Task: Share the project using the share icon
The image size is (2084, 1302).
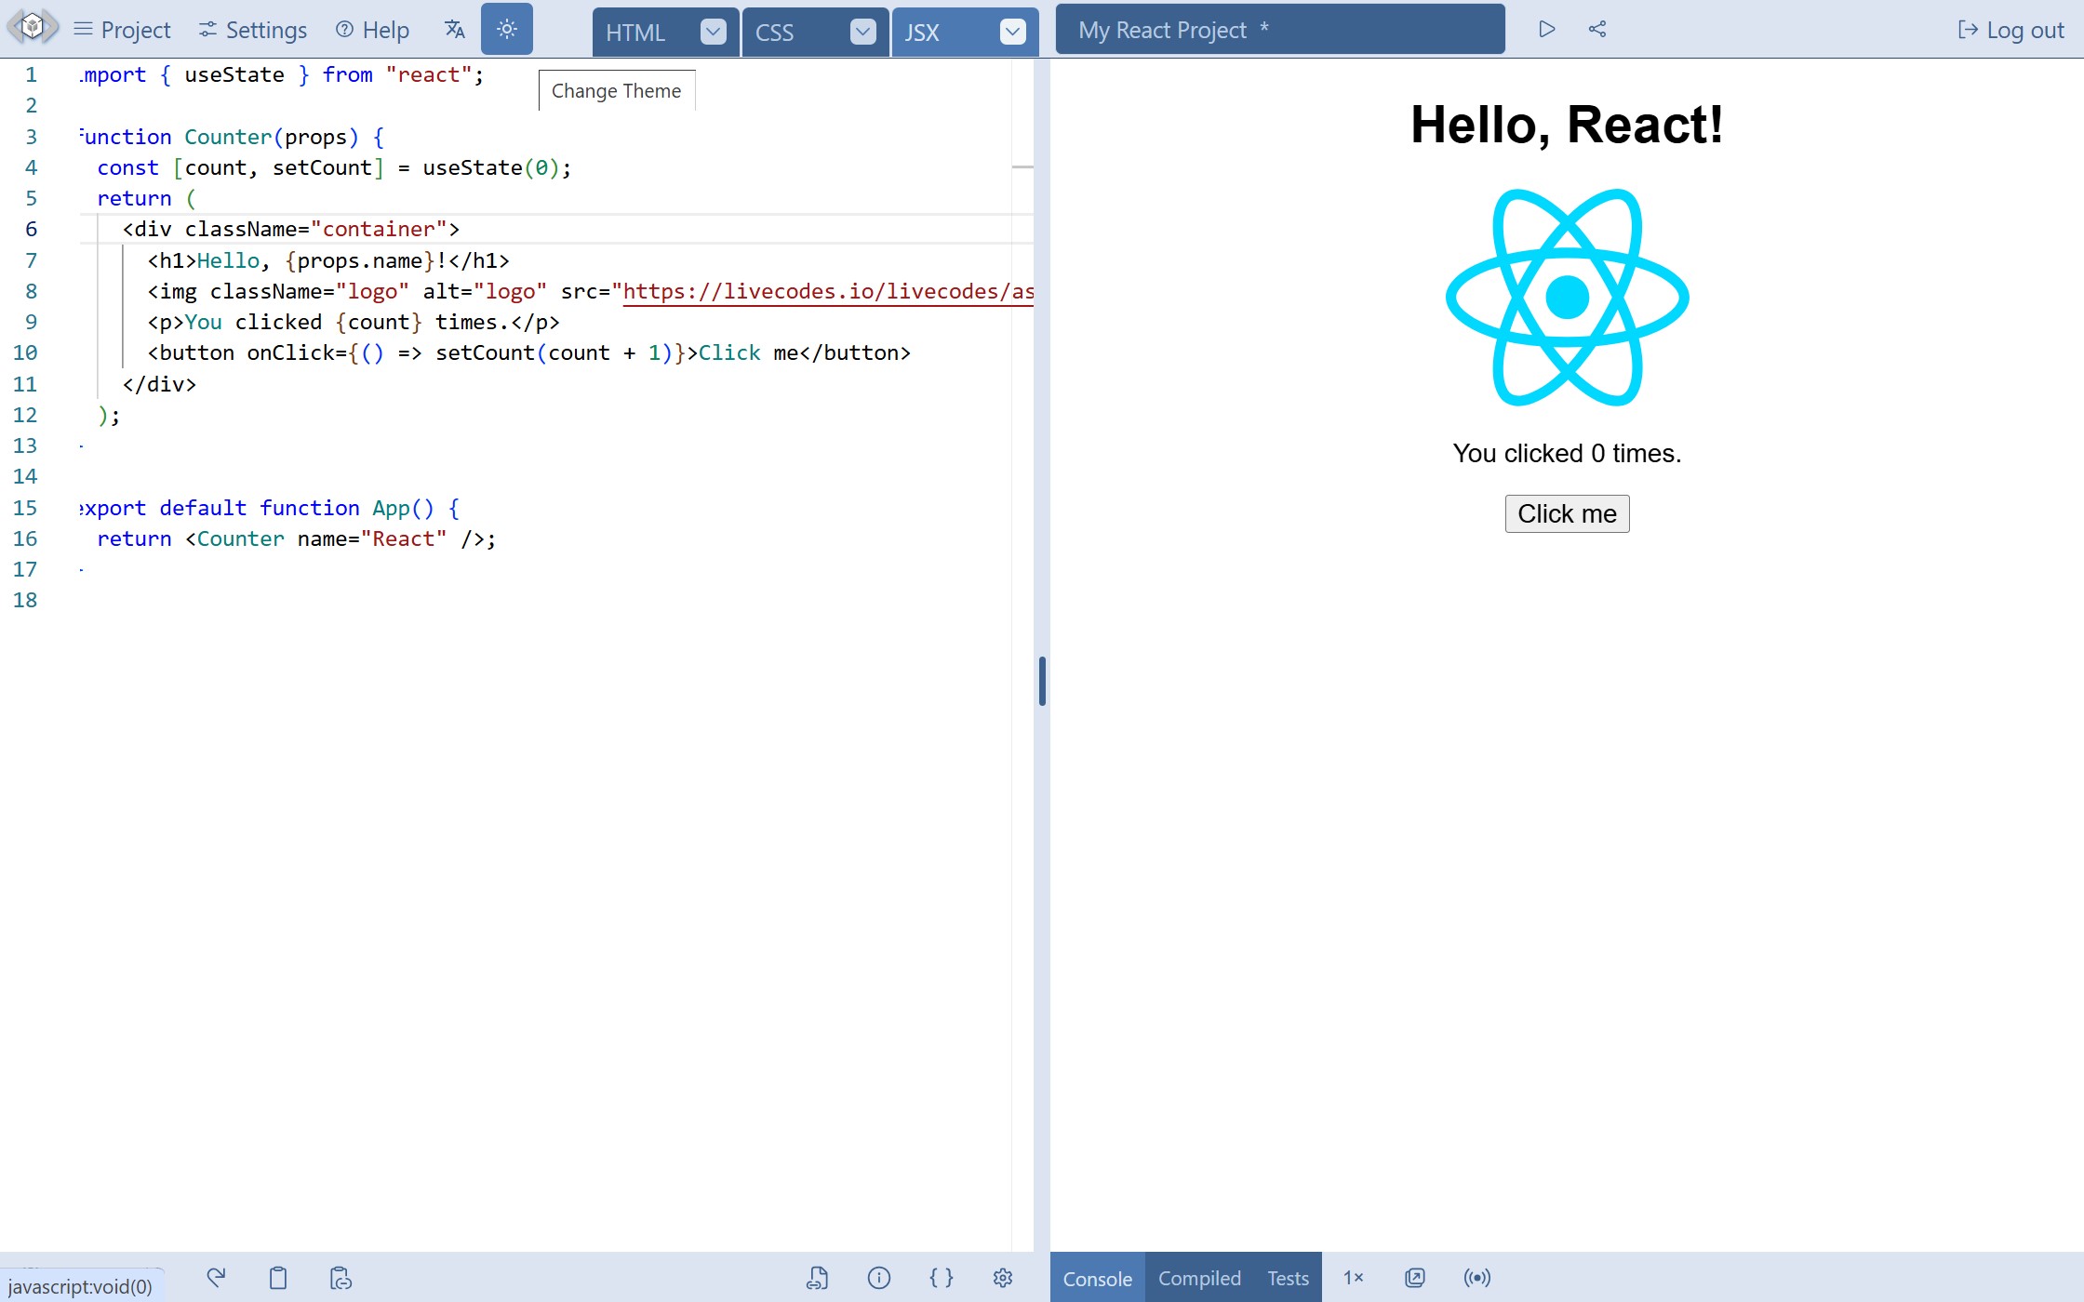Action: (x=1597, y=29)
